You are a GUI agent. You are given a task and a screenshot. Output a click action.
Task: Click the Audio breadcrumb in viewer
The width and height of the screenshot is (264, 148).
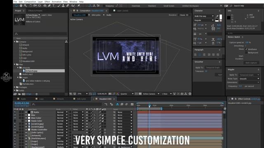pos(109,15)
